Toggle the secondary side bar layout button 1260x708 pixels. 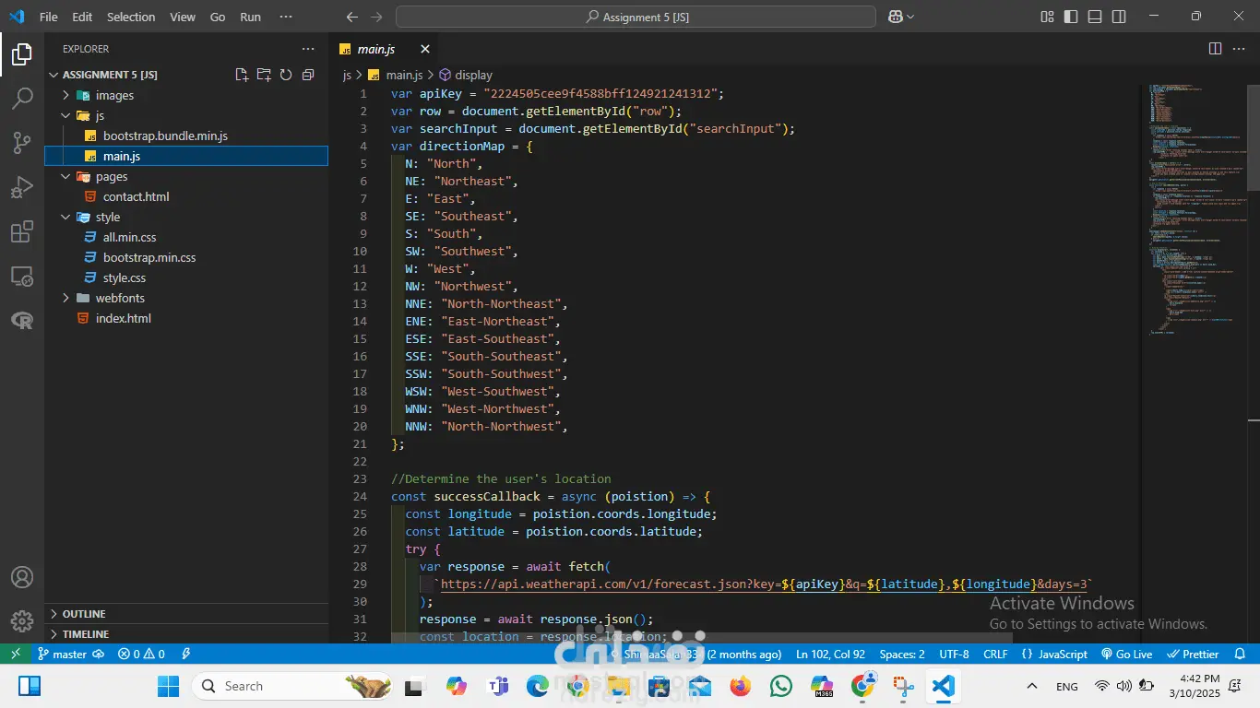[1119, 17]
